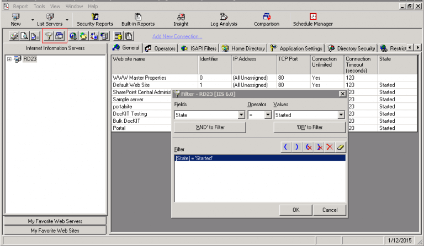Click the print preview magnifier icon

tap(24, 36)
